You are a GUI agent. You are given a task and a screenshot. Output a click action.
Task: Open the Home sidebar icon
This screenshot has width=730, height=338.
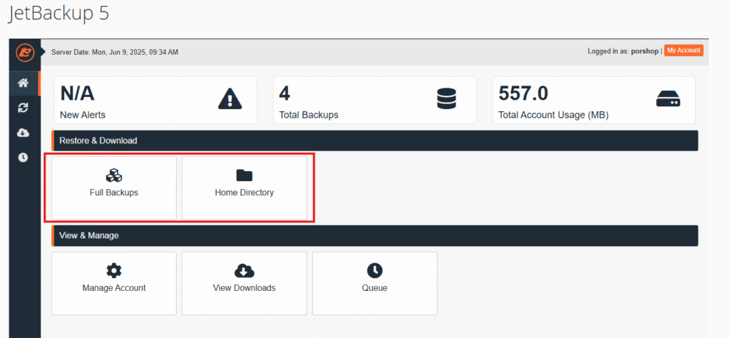pyautogui.click(x=23, y=83)
